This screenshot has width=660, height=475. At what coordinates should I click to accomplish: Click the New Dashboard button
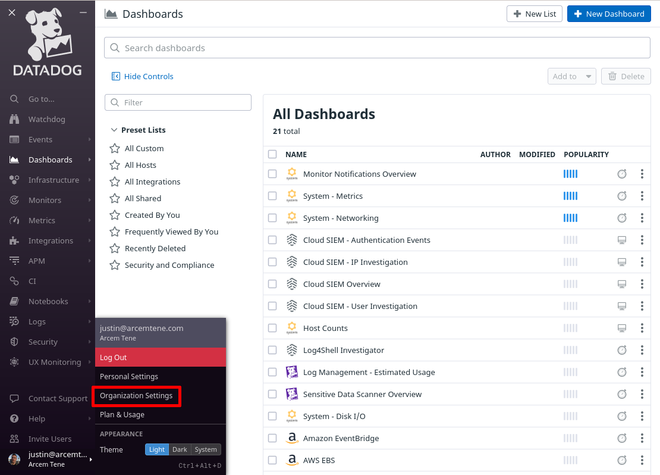point(609,14)
